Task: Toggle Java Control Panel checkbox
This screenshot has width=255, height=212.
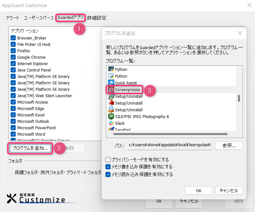Action: click(13, 70)
